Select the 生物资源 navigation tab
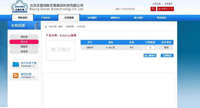200x108 pixels. [x=69, y=17]
